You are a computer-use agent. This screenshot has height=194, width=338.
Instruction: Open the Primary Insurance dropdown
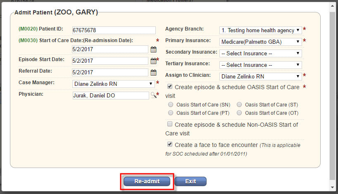click(x=260, y=42)
